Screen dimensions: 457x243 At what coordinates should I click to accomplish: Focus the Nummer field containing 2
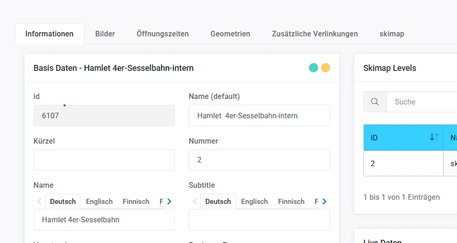(x=259, y=160)
